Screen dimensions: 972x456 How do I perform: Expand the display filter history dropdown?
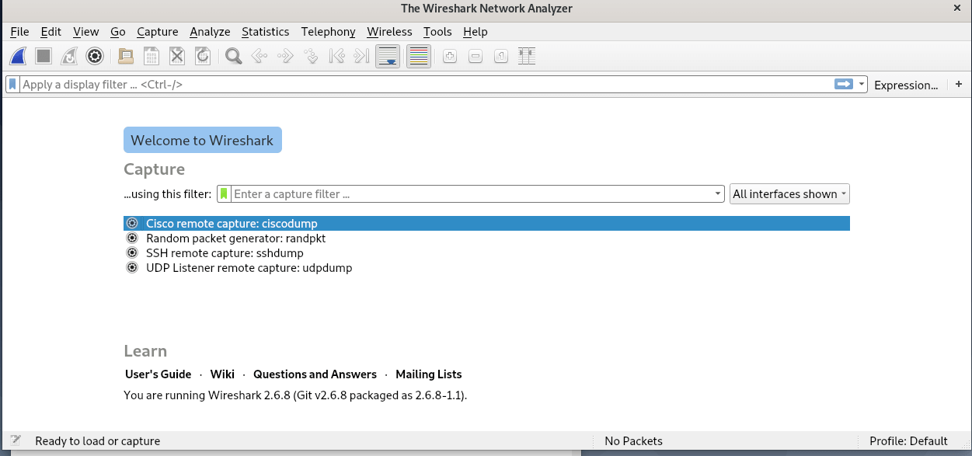862,85
